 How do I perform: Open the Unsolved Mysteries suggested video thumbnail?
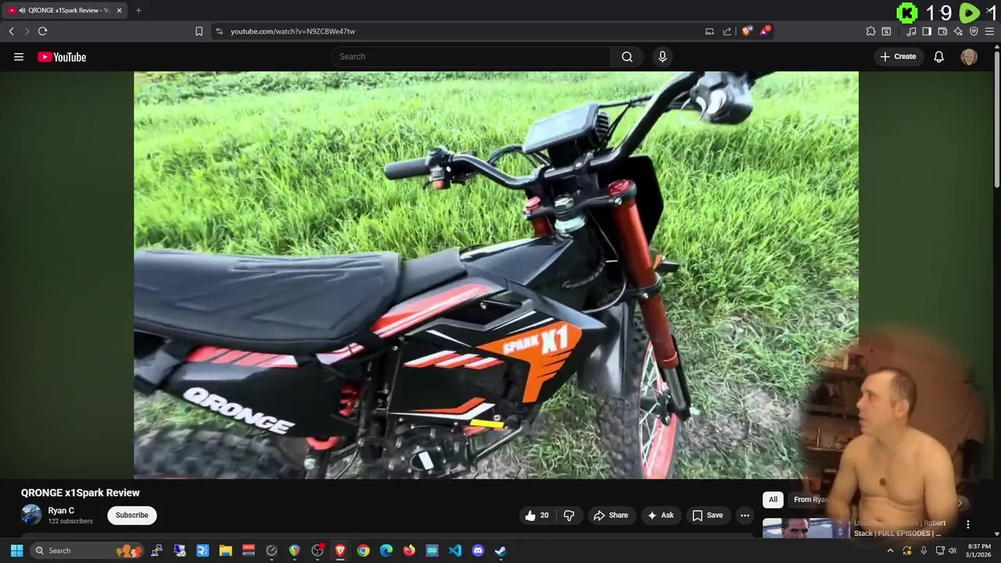pyautogui.click(x=805, y=529)
